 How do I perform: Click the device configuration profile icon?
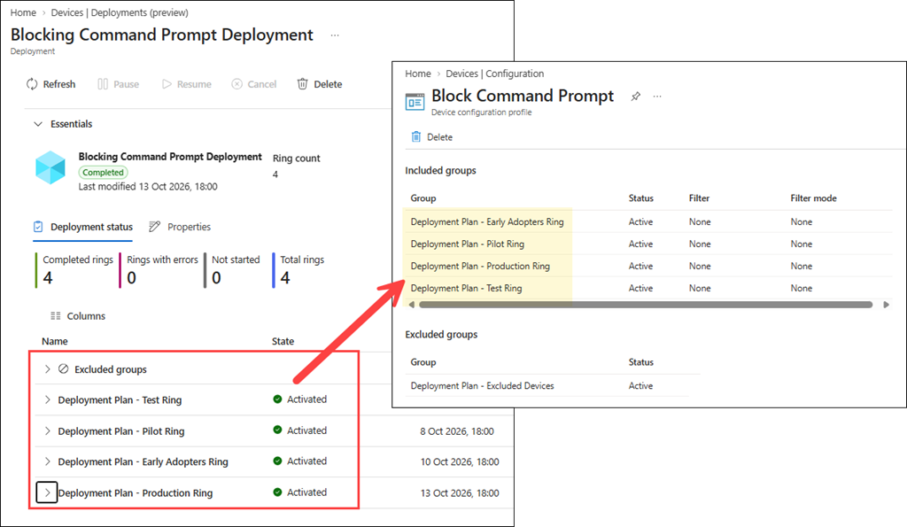click(x=415, y=103)
